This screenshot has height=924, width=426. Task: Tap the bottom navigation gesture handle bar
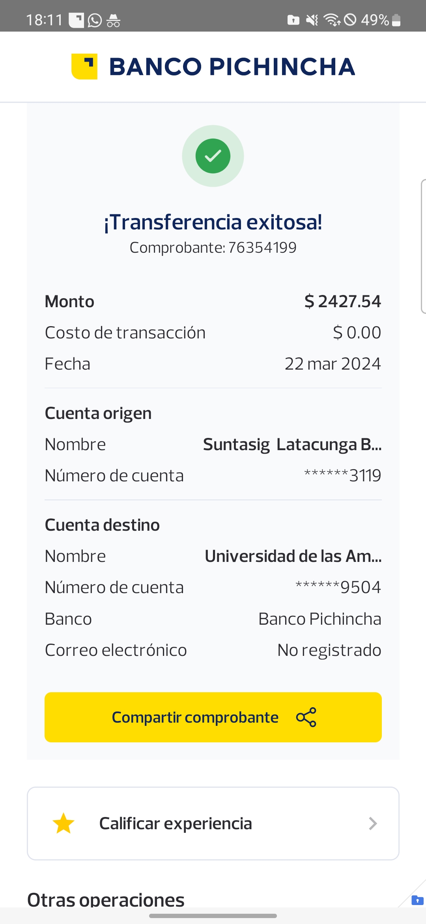213,916
